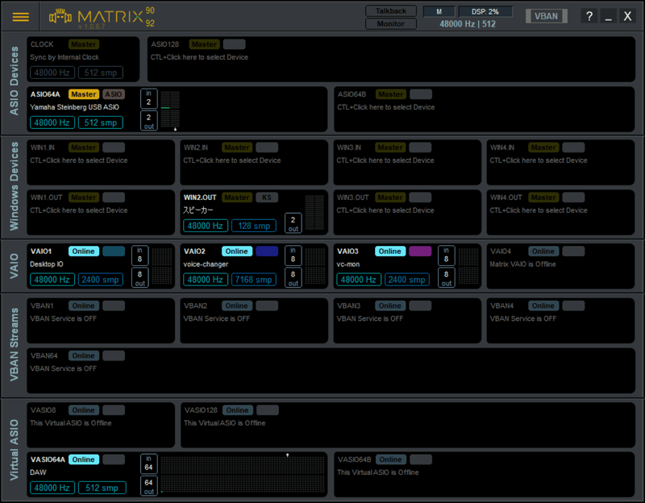Select device for WIN2.IN slot
The height and width of the screenshot is (503, 645).
coord(232,160)
